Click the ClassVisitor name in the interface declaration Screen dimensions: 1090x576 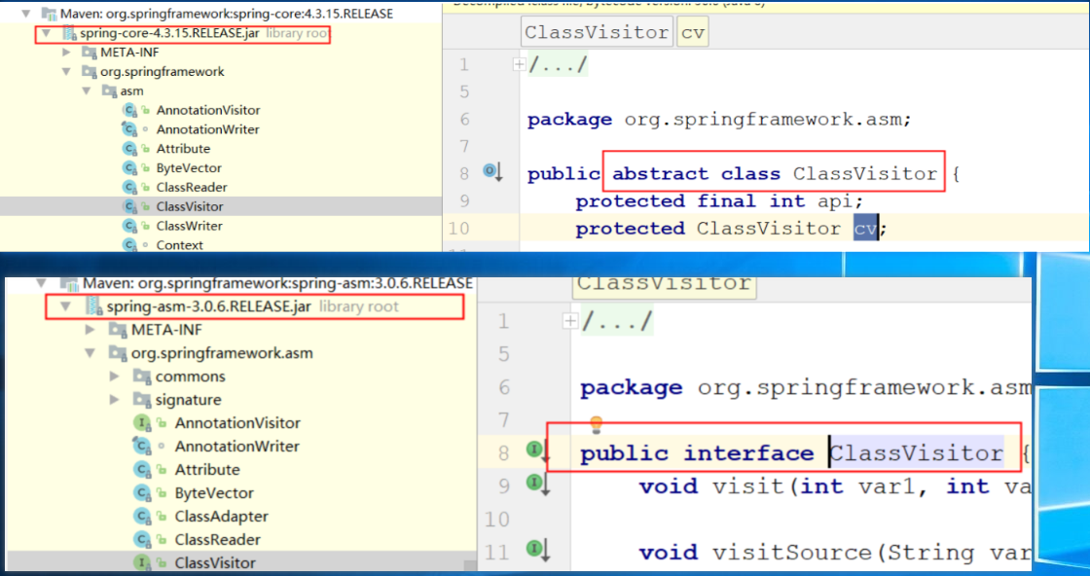tap(916, 453)
